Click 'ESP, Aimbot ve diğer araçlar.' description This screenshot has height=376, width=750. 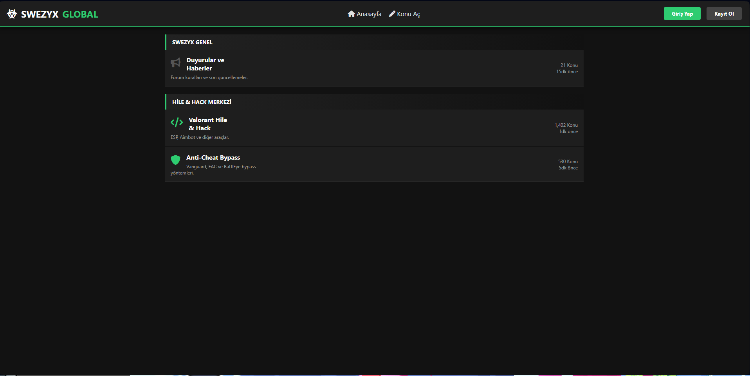(200, 137)
